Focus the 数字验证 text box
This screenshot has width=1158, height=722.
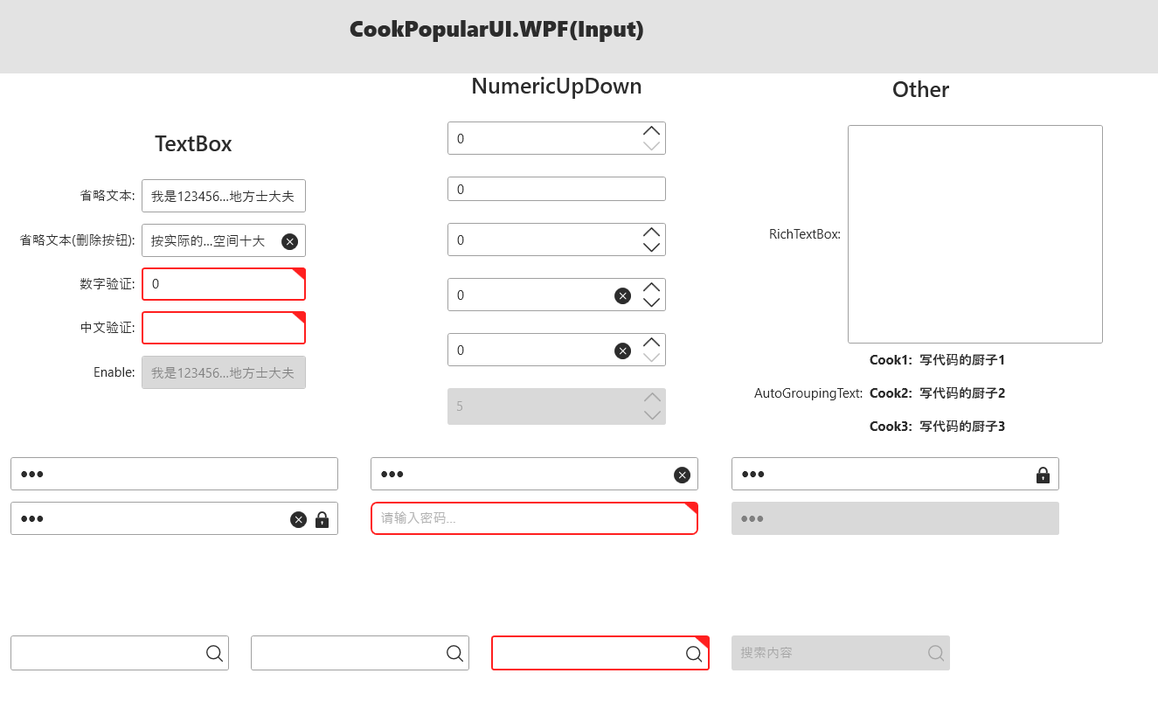[x=224, y=284]
